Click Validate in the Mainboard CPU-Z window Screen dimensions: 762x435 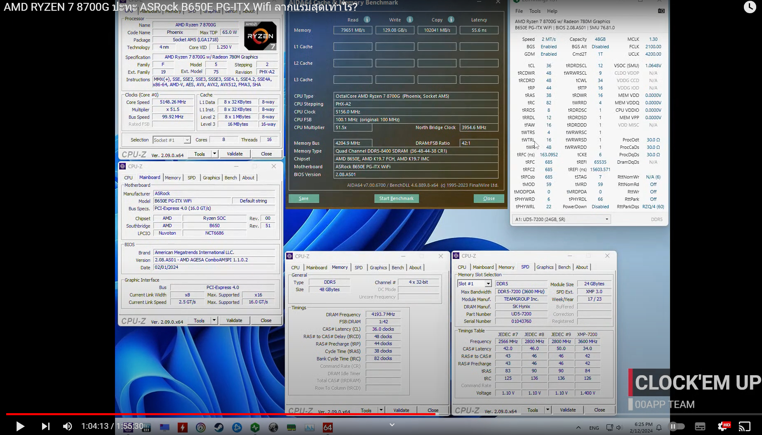click(234, 320)
